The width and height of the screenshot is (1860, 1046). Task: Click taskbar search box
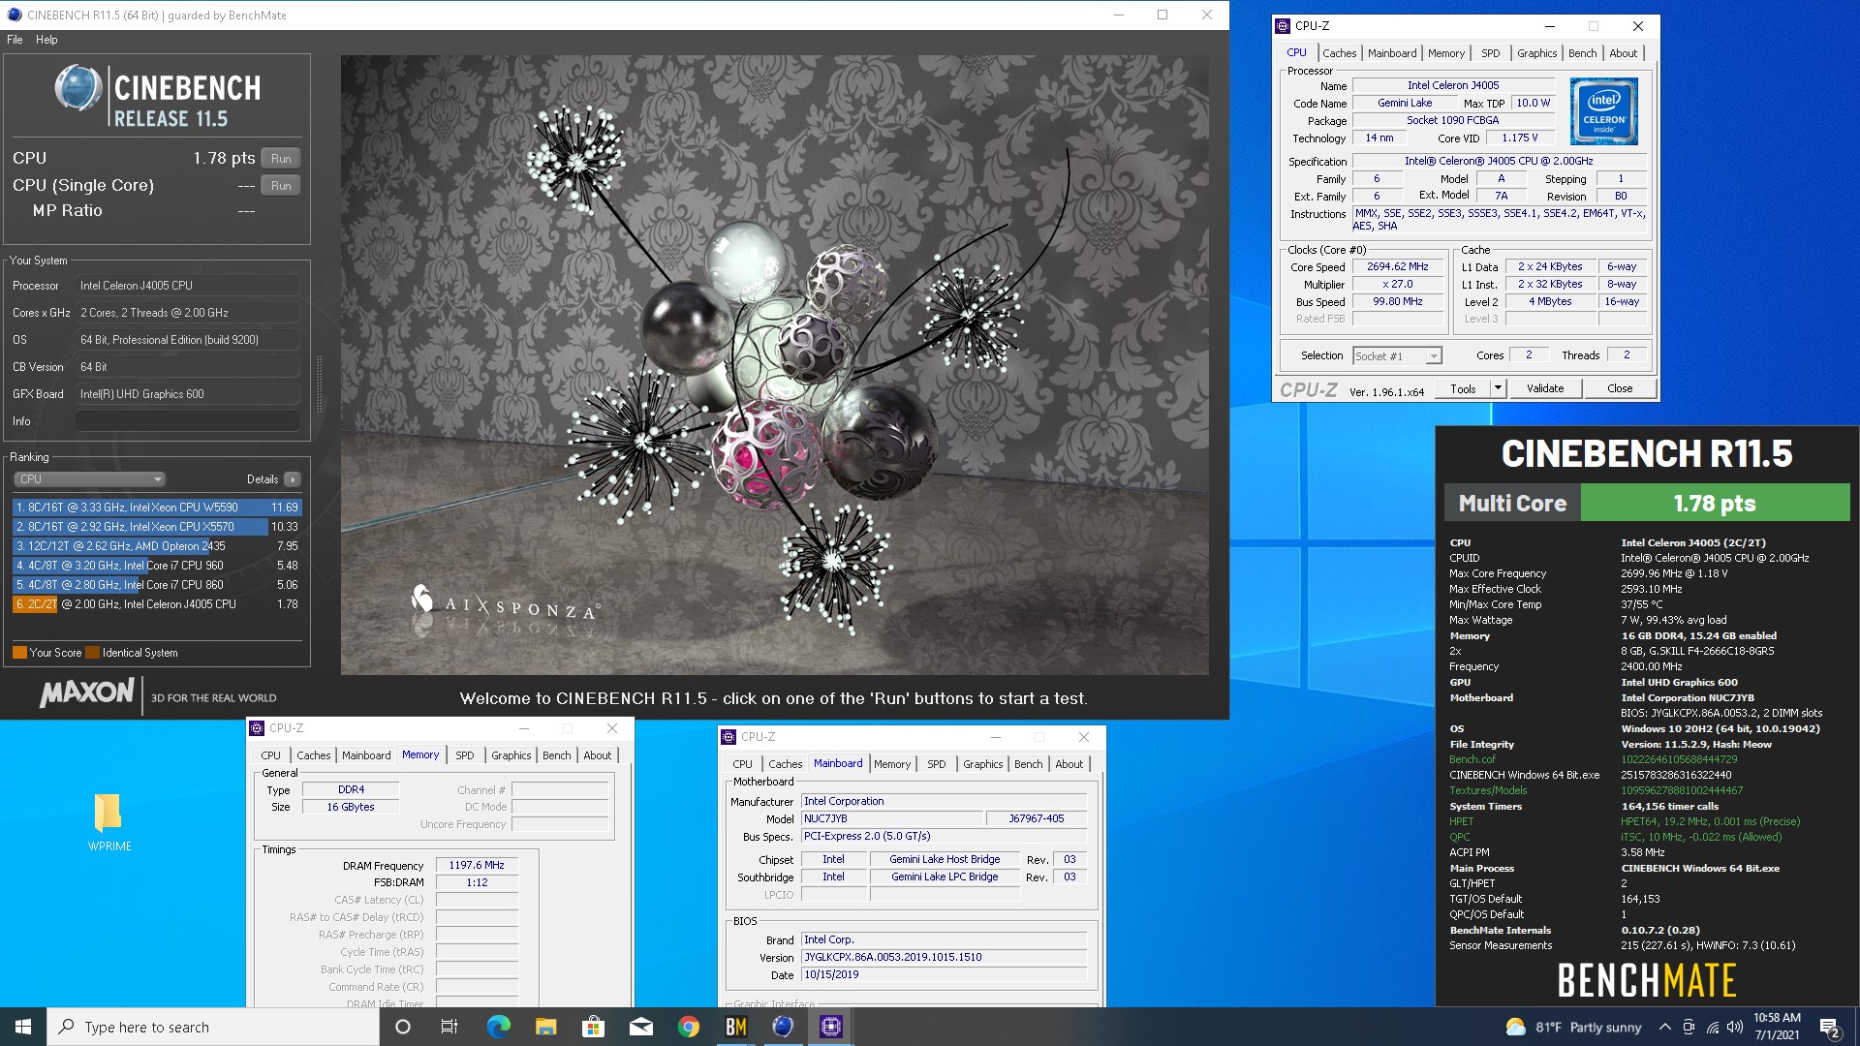coord(213,1027)
